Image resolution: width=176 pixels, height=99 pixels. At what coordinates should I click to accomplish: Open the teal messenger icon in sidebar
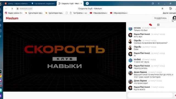(x=1, y=90)
